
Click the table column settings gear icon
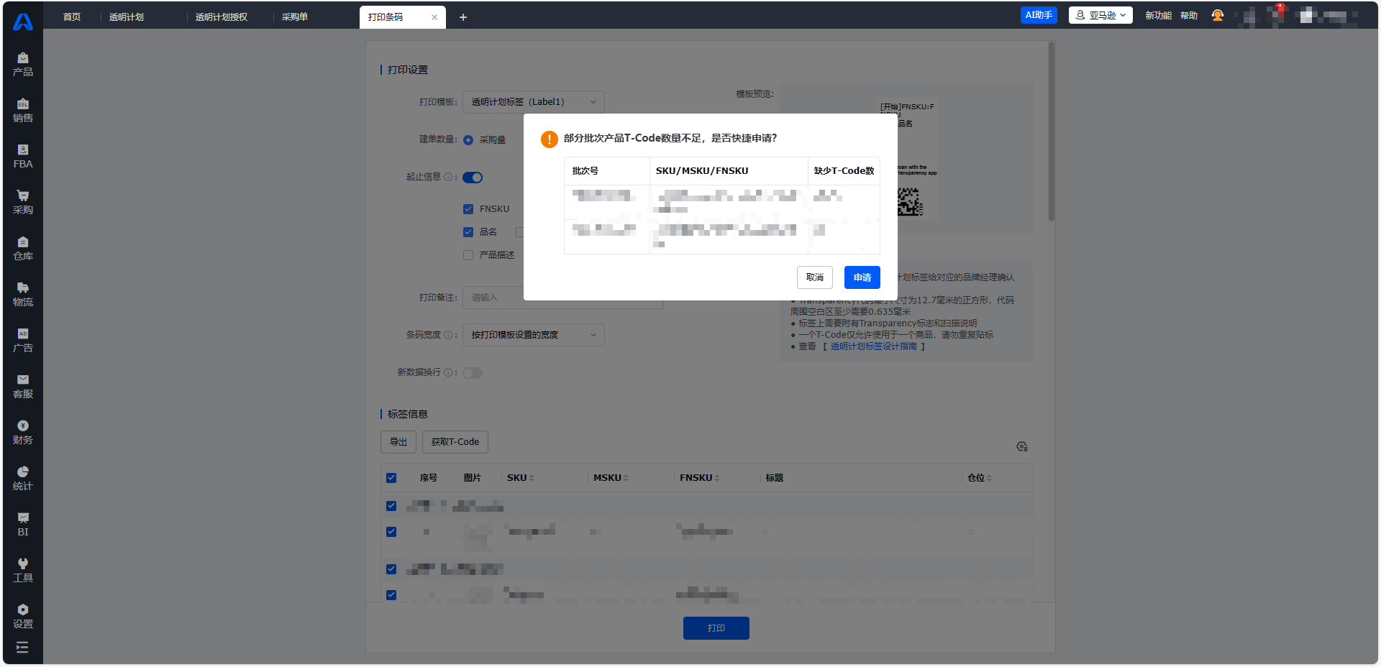1021,446
